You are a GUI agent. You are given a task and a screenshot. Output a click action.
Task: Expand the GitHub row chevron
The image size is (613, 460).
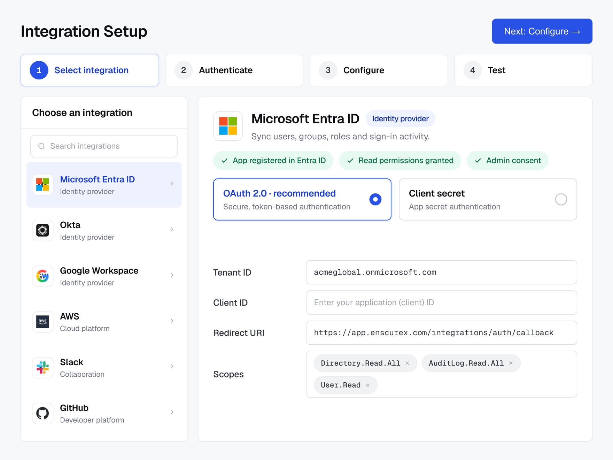tap(172, 412)
